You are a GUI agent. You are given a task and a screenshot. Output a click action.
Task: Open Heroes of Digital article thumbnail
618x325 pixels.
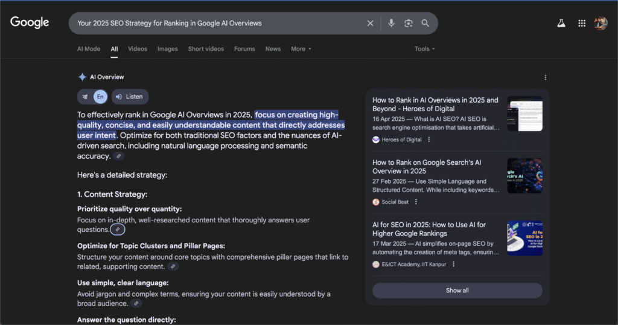pos(524,114)
